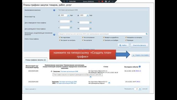This screenshot has height=100, width=177.
Task: Open calendar for approval date start field
Action: point(71,21)
